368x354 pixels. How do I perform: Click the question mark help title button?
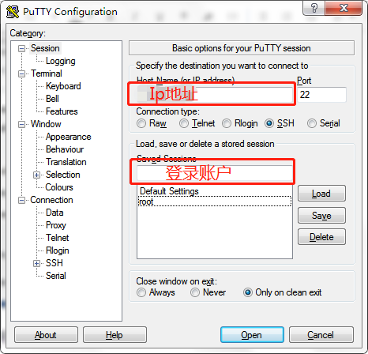314,8
